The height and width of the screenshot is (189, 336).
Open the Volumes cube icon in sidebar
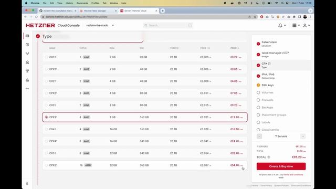coord(27,45)
